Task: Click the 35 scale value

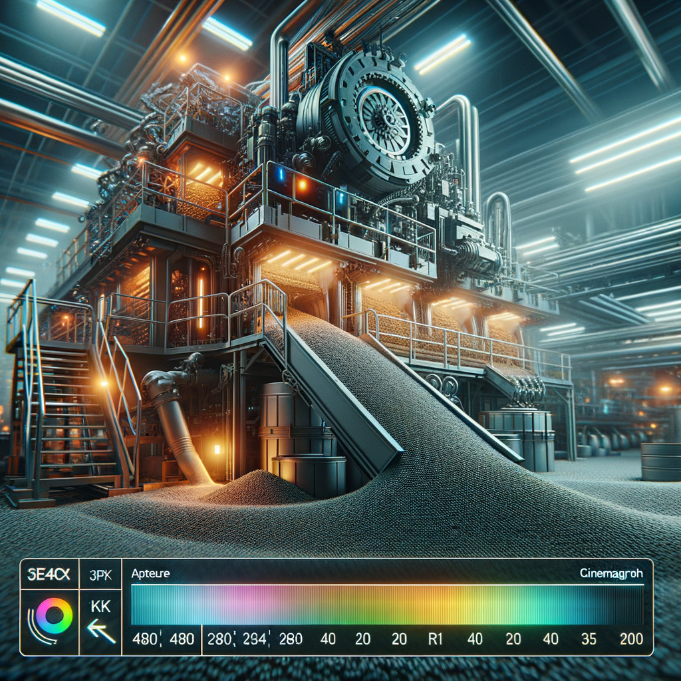Action: pos(589,639)
